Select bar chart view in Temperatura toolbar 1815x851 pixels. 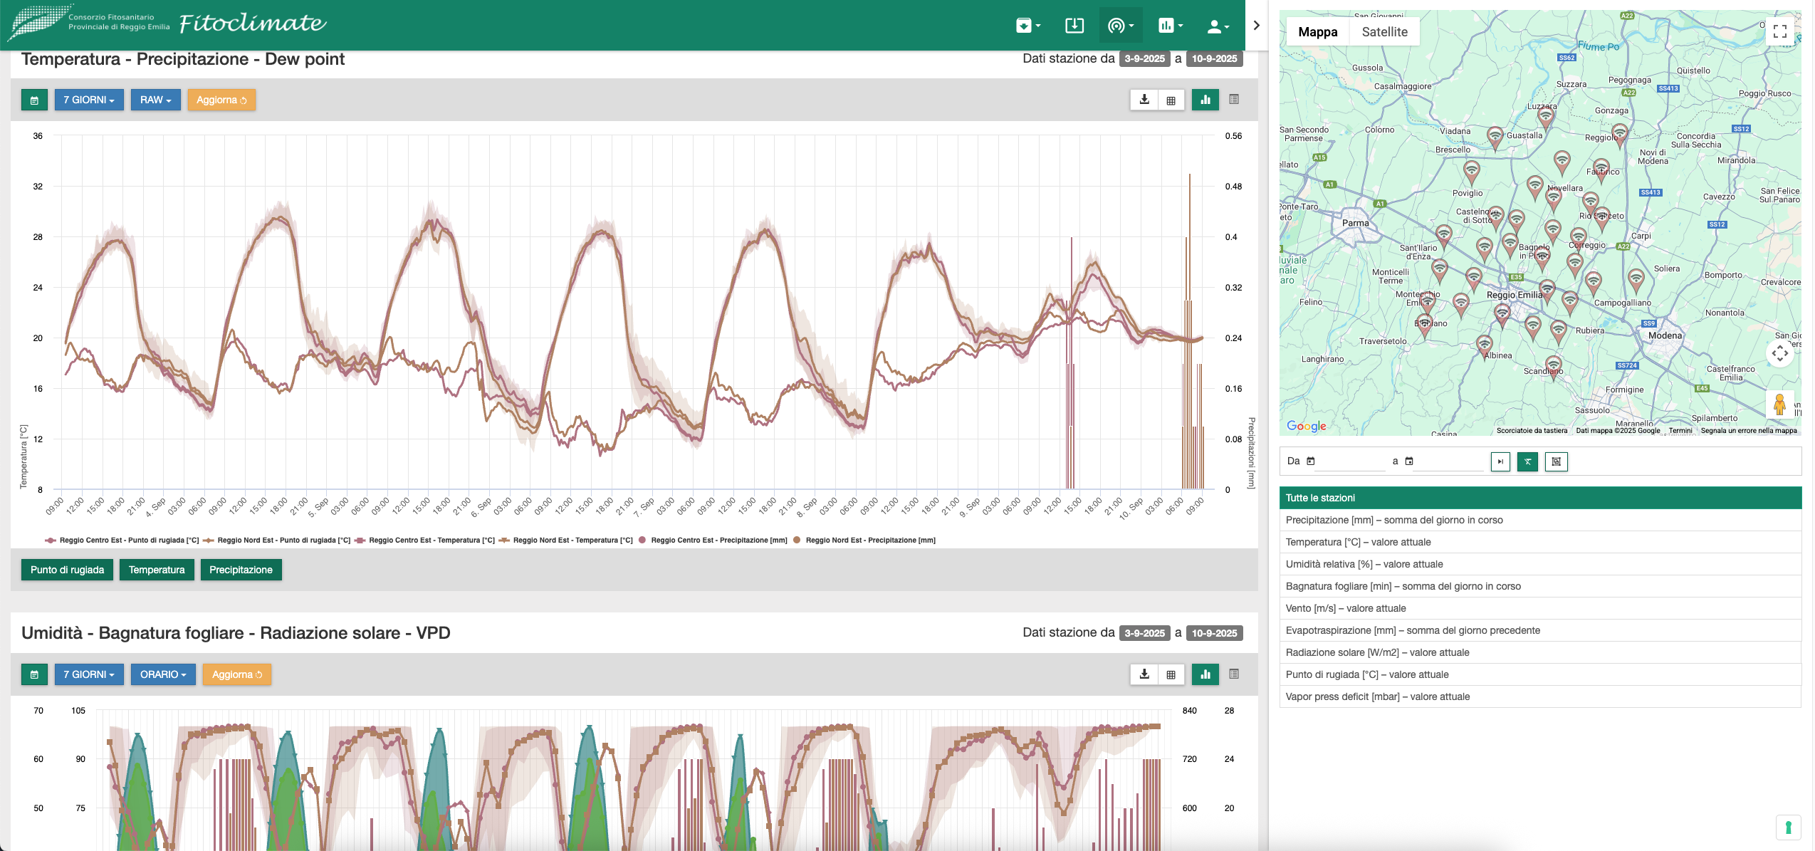(x=1205, y=100)
